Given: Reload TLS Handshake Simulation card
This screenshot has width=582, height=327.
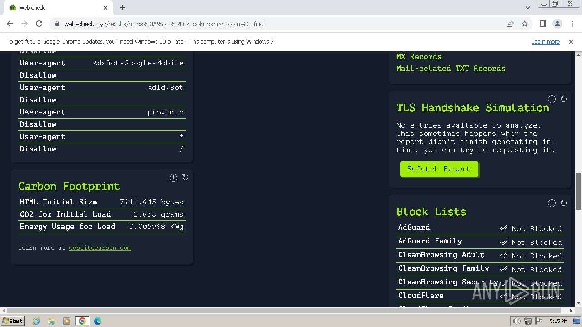Looking at the screenshot, I should 563,99.
